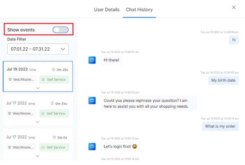Enable the Show events toggle
This screenshot has width=245, height=165.
pyautogui.click(x=61, y=30)
